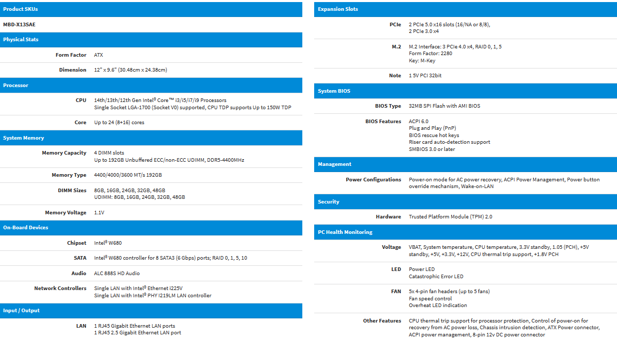Image resolution: width=617 pixels, height=339 pixels.
Task: Click the '1 5V PCI 32bit' note value
Action: pyautogui.click(x=425, y=76)
